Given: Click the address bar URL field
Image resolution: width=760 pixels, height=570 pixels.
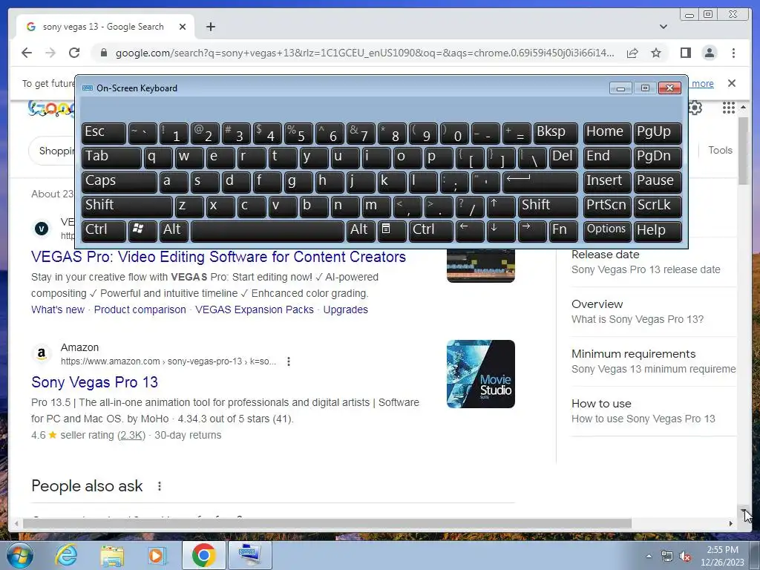Looking at the screenshot, I should click(364, 53).
